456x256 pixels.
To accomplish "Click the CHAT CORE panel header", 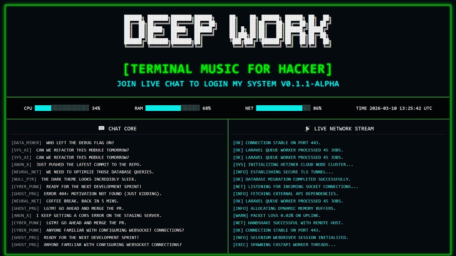I will click(x=118, y=128).
